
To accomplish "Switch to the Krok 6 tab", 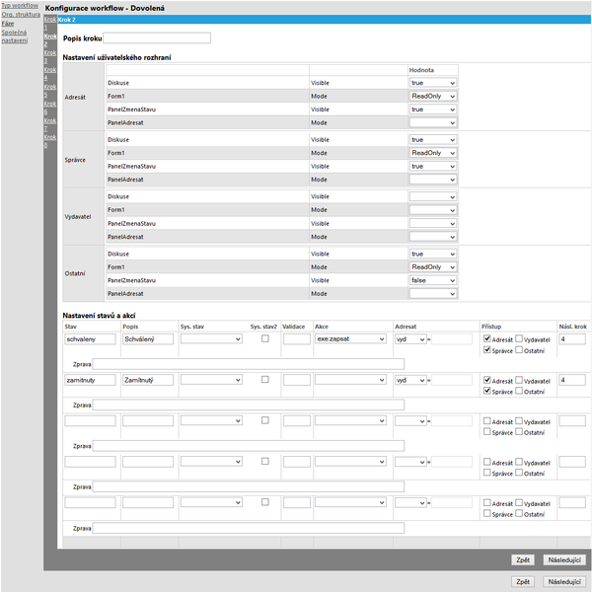I will click(50, 108).
